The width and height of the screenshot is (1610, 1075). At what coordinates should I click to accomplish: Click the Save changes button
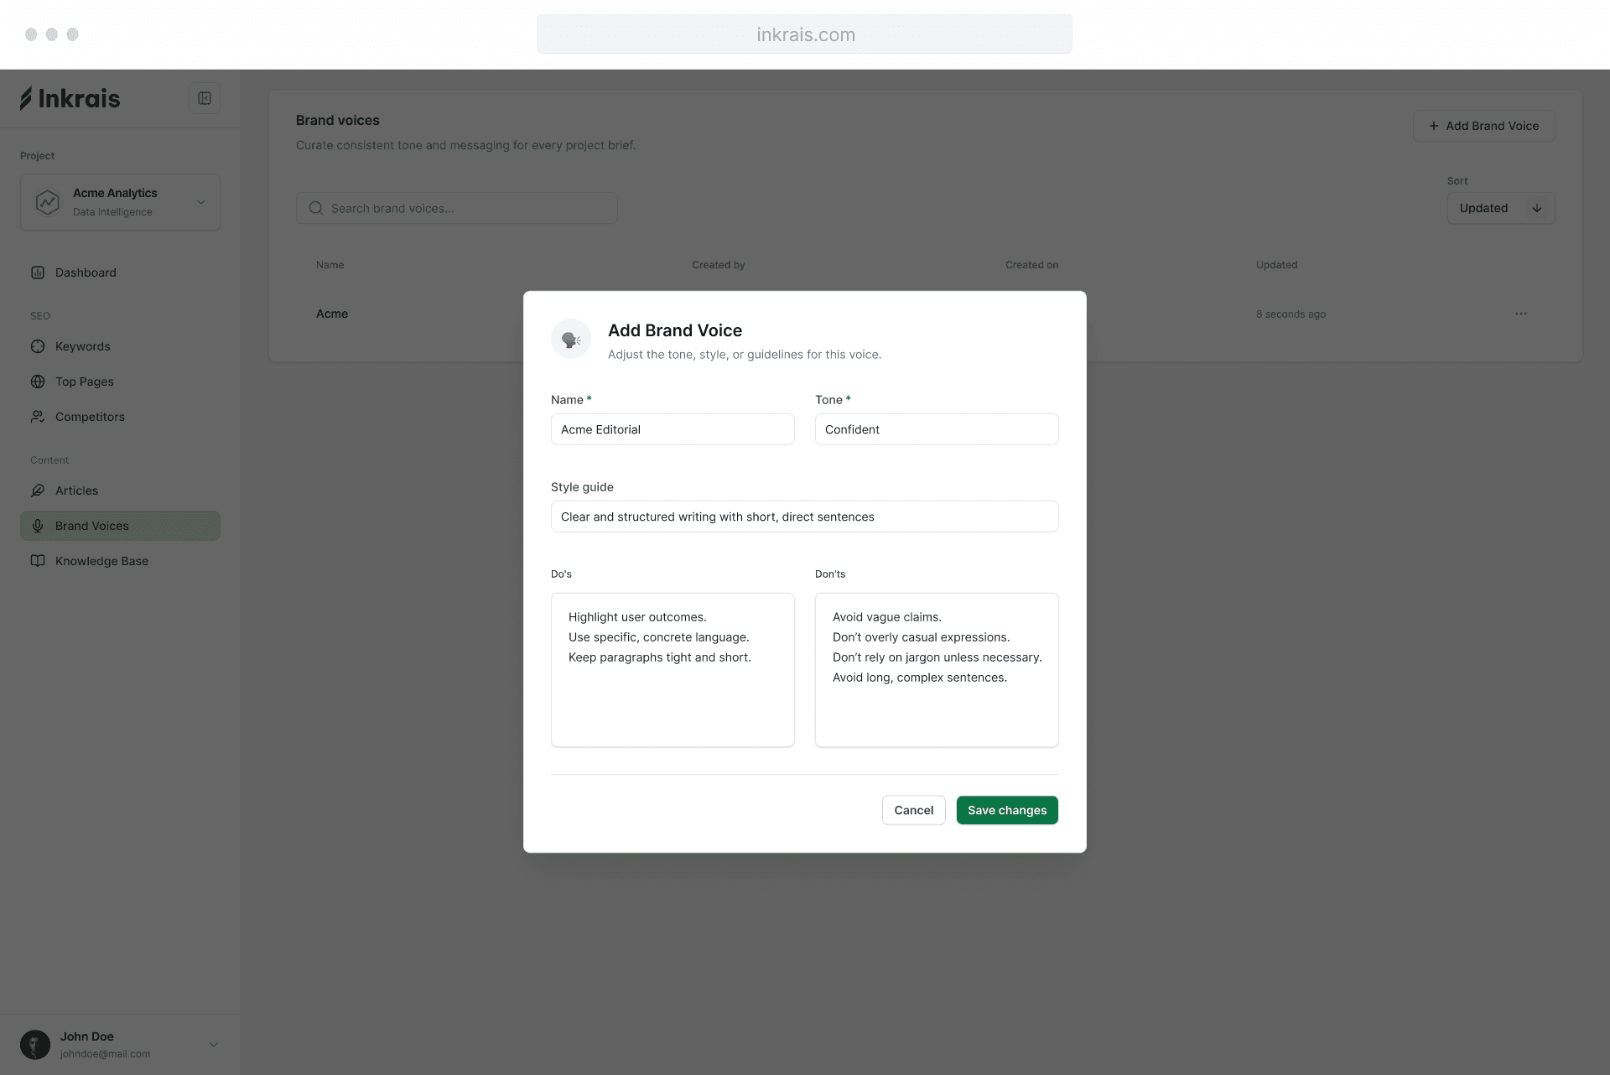(1007, 810)
